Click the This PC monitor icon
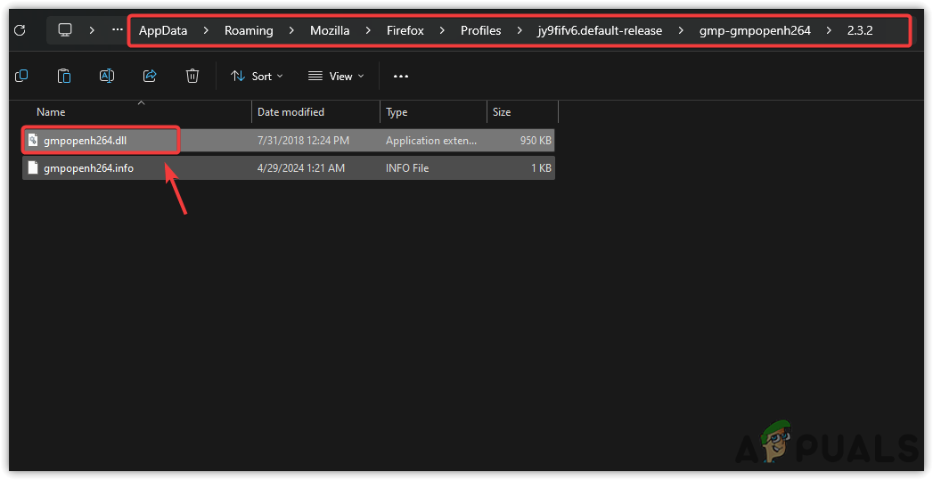 click(x=65, y=29)
